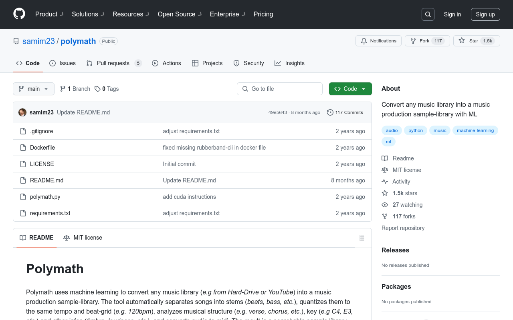The image size is (513, 320).
Task: Open the README outline list icon
Action: [362, 238]
